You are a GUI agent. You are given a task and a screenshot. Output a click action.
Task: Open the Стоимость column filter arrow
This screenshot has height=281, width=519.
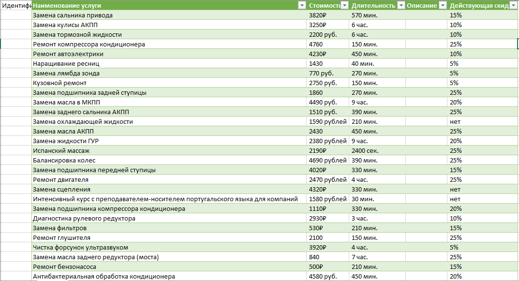tap(344, 5)
